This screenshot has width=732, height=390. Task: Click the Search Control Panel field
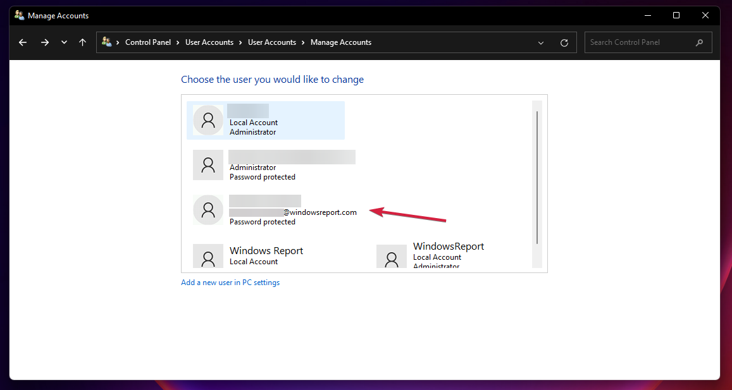point(648,42)
